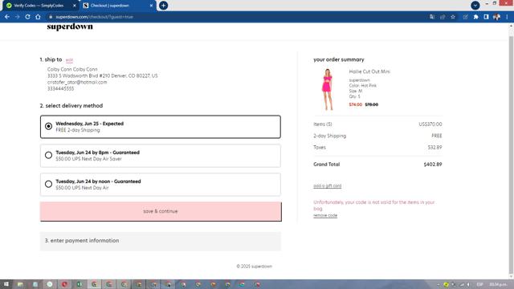Close the Verify Codes SimplyCodes tab
The height and width of the screenshot is (289, 514).
(x=75, y=6)
